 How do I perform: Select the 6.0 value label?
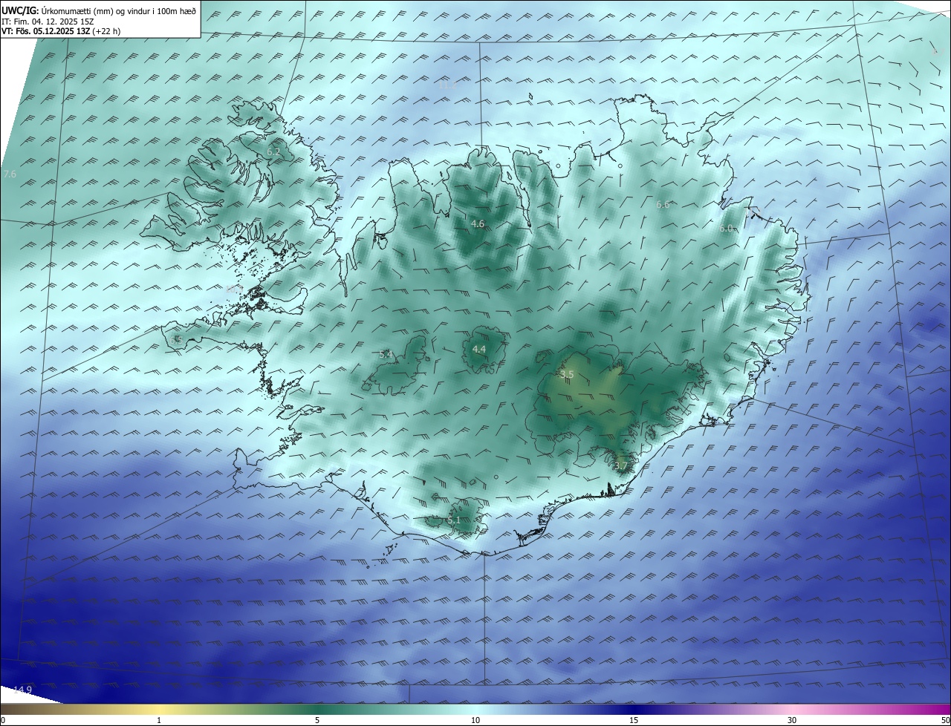[726, 229]
